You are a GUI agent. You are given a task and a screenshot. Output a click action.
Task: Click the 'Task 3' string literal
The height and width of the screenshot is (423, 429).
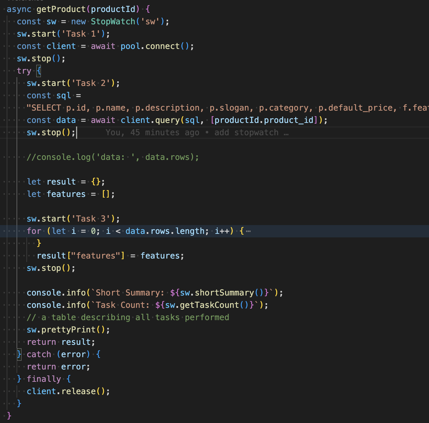pos(91,219)
